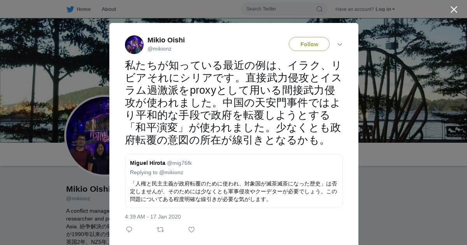
Task: Open the Log in dropdown
Action: click(385, 9)
